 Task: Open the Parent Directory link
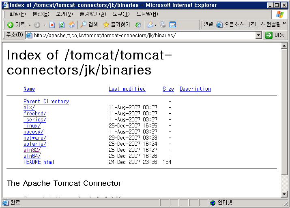click(x=46, y=101)
